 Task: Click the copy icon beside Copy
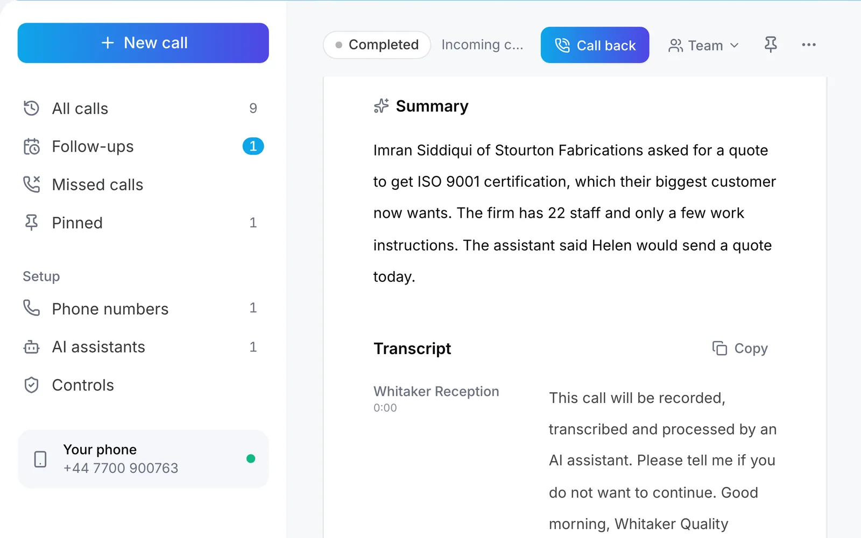(x=719, y=348)
